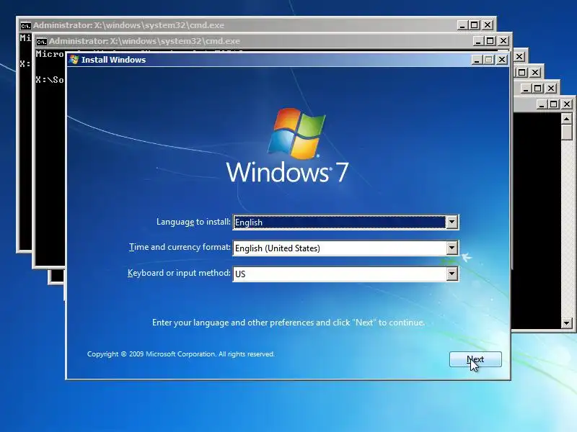577x432 pixels.
Task: Click the Language to install label
Action: pyautogui.click(x=193, y=222)
